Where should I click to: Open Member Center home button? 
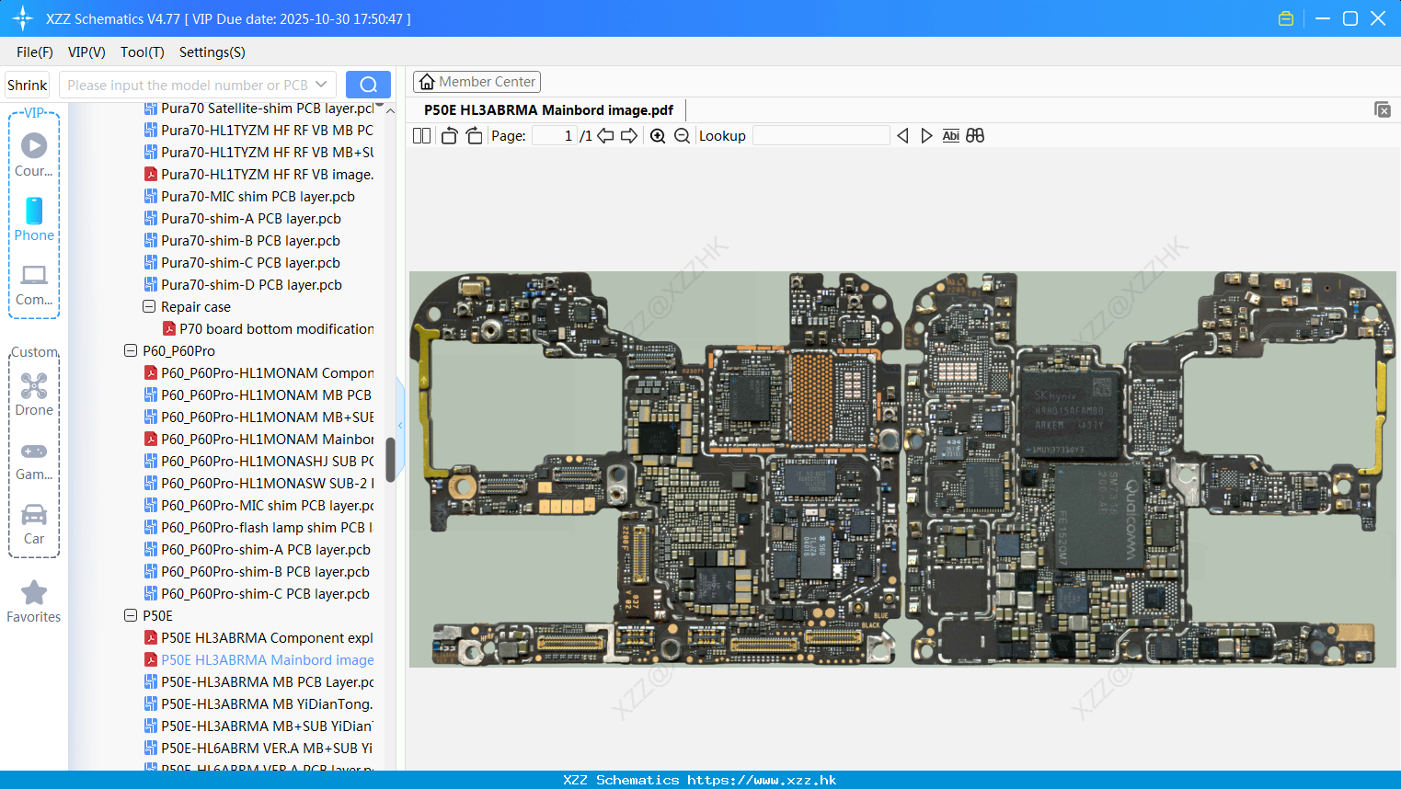coord(477,82)
